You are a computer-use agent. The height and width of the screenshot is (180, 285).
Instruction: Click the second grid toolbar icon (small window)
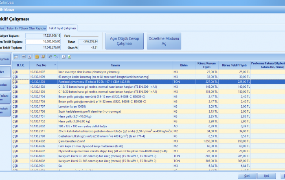(24, 56)
